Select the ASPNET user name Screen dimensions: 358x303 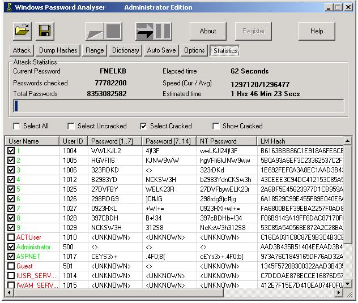(x=28, y=257)
